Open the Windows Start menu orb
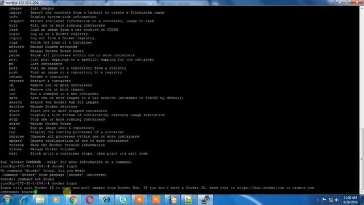 [x=7, y=200]
